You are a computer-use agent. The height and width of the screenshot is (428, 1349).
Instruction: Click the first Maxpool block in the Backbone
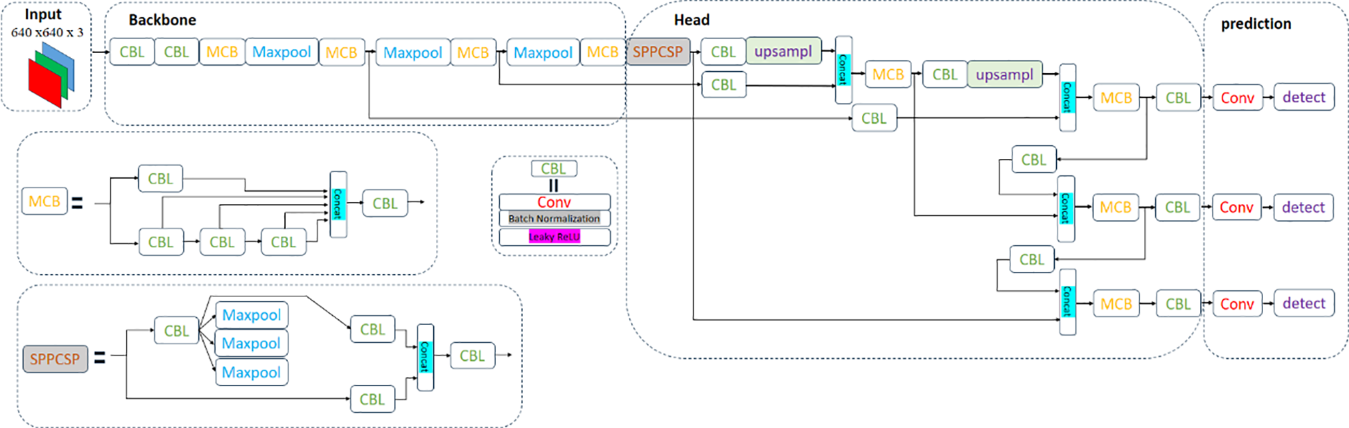(x=282, y=52)
